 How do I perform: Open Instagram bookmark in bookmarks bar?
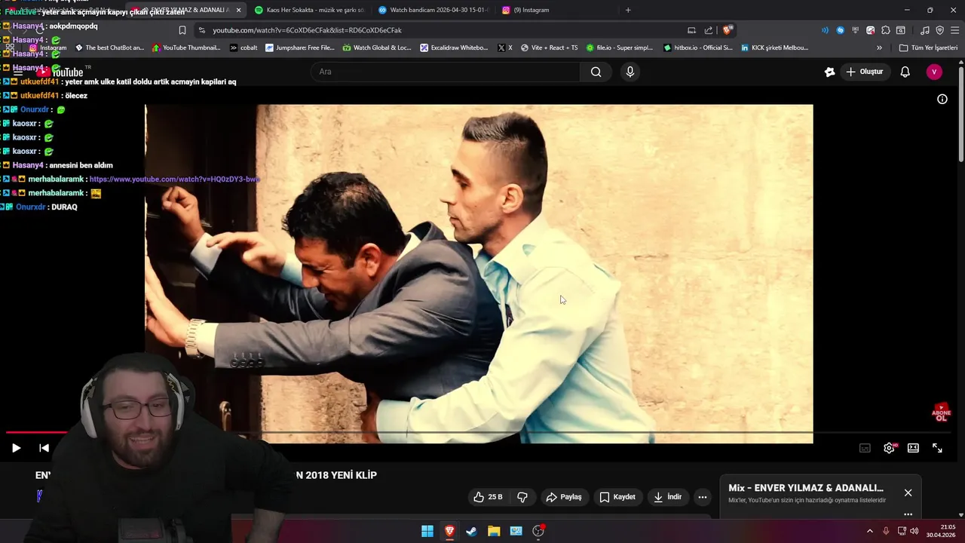click(47, 48)
